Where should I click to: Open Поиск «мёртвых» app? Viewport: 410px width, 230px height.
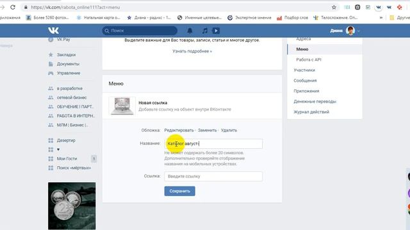click(x=74, y=167)
